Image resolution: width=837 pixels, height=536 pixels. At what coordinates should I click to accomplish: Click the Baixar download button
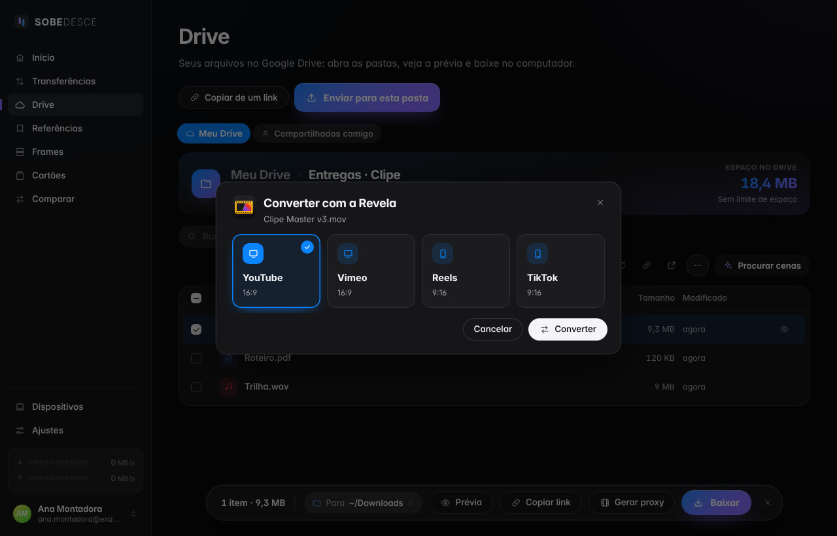coord(716,503)
